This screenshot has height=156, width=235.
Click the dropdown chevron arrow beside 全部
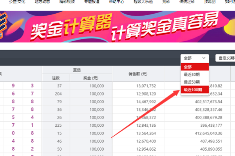pyautogui.click(x=204, y=58)
